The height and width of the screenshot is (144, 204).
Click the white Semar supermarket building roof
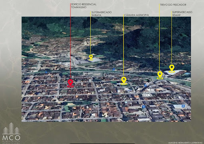(x=174, y=73)
